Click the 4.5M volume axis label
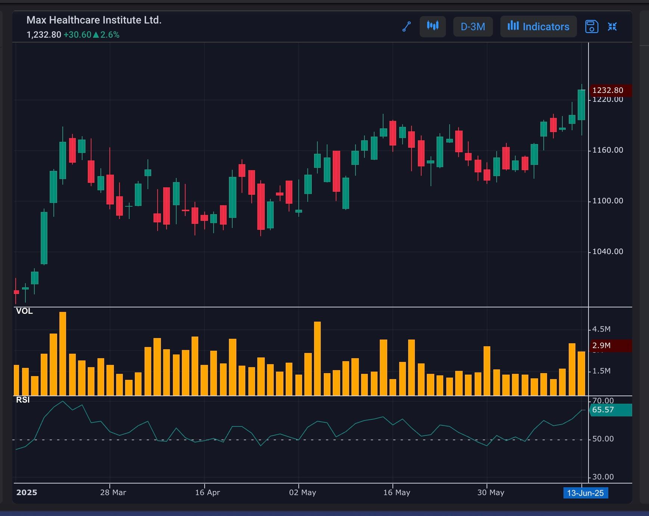This screenshot has height=516, width=649. 602,329
